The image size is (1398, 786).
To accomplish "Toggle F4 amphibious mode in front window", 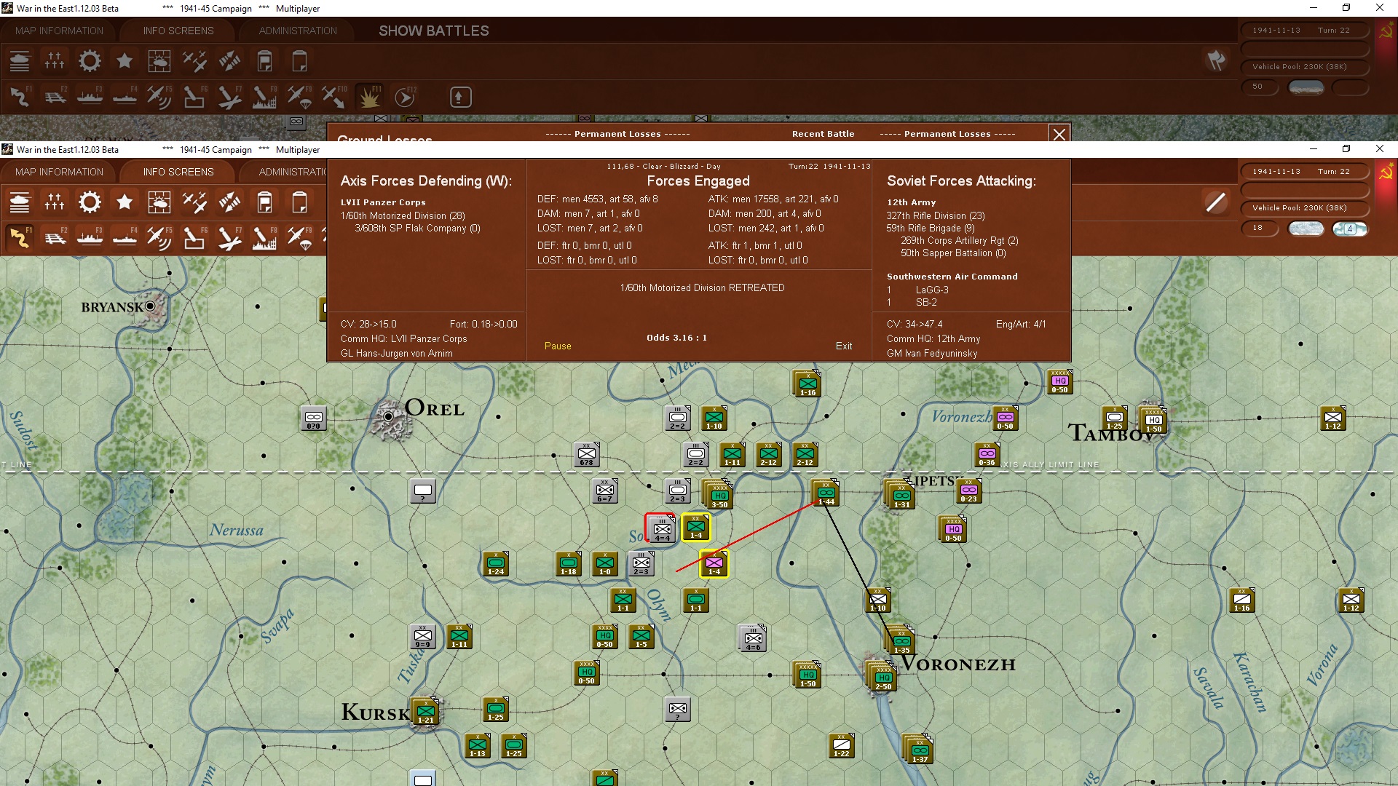I will point(125,238).
